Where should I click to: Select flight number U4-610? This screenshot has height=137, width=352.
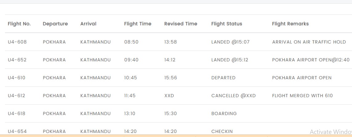click(x=17, y=78)
